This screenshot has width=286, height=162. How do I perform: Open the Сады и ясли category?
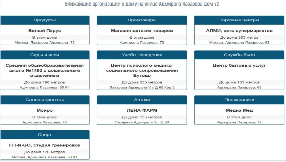(45, 55)
